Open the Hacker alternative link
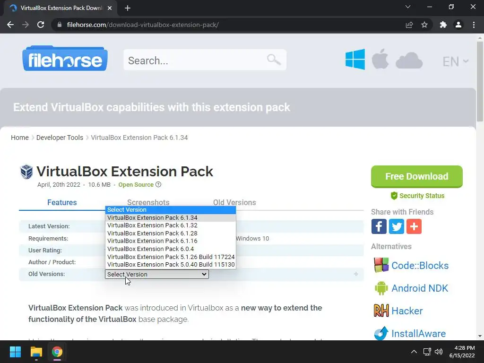This screenshot has width=484, height=363. tap(407, 311)
